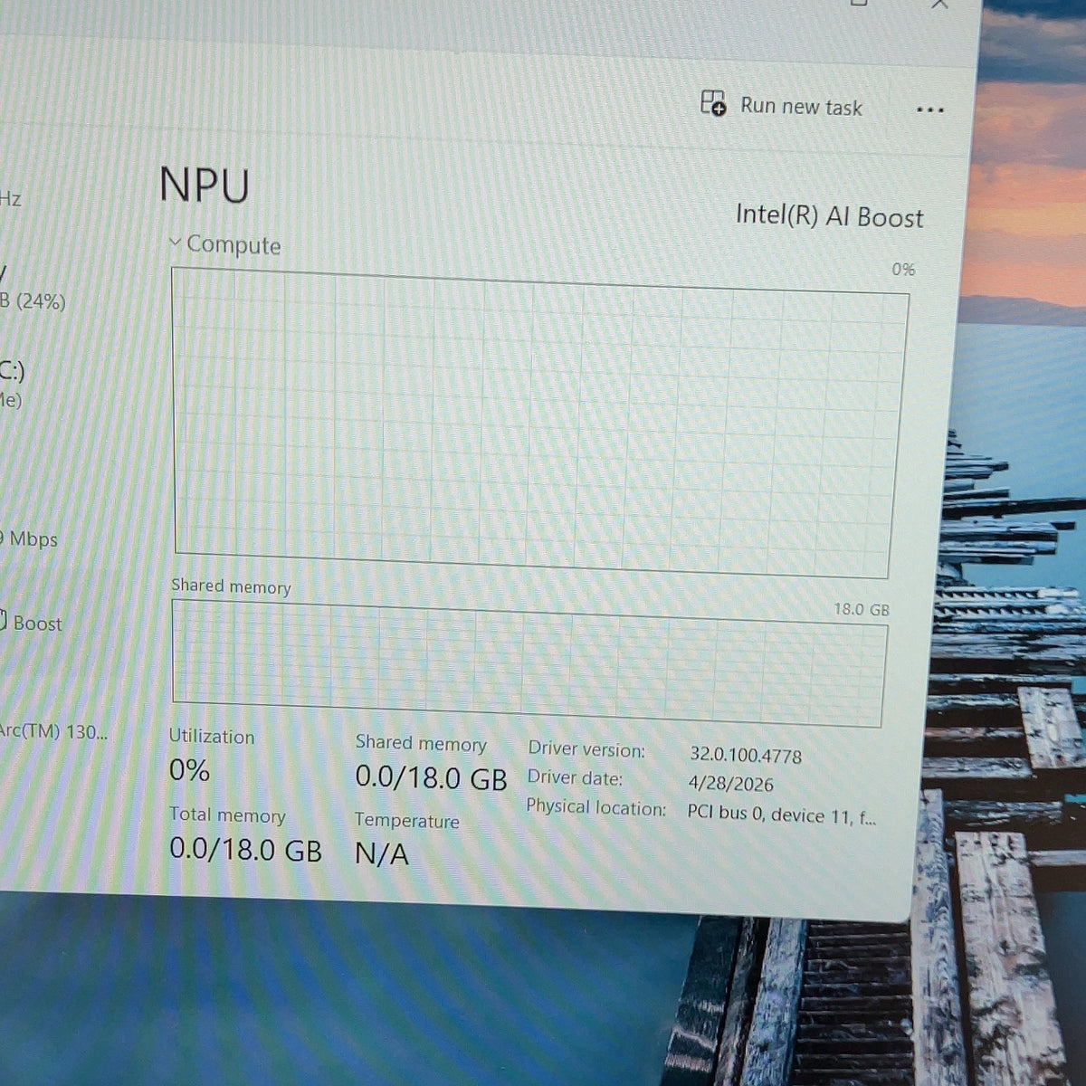Click the truncated PCI bus physical location text

click(x=781, y=814)
